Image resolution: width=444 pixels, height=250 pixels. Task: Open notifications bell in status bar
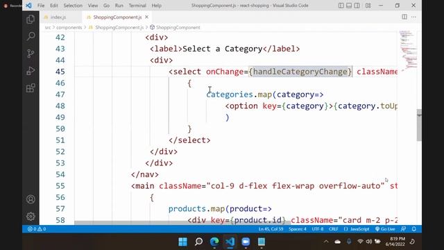[x=413, y=229]
